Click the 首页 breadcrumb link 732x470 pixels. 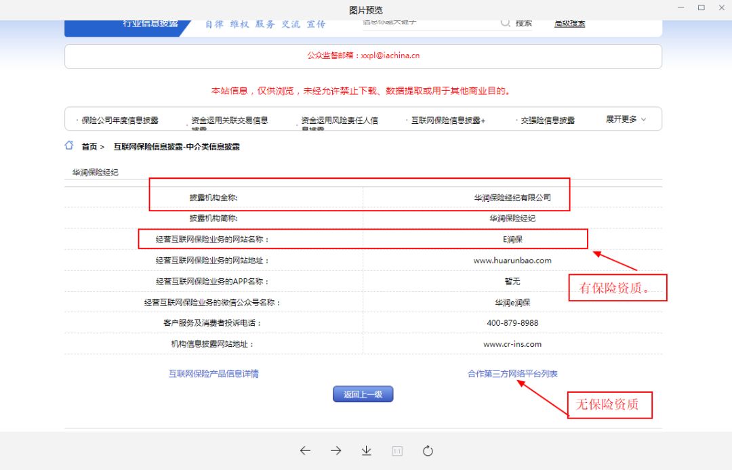[x=89, y=146]
